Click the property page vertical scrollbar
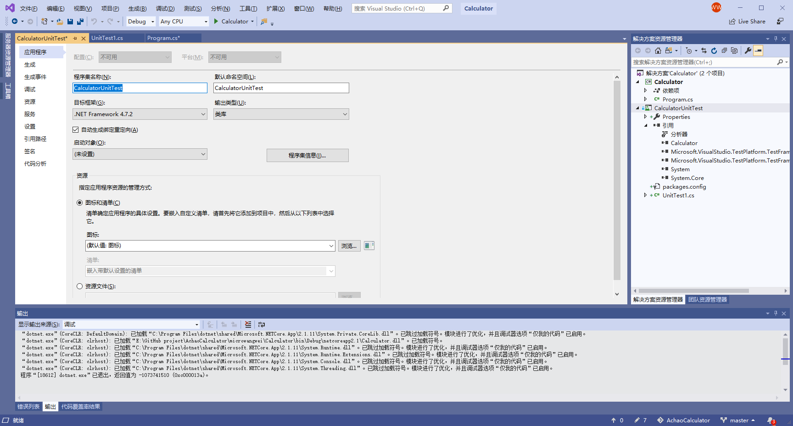793x426 pixels. pyautogui.click(x=617, y=180)
